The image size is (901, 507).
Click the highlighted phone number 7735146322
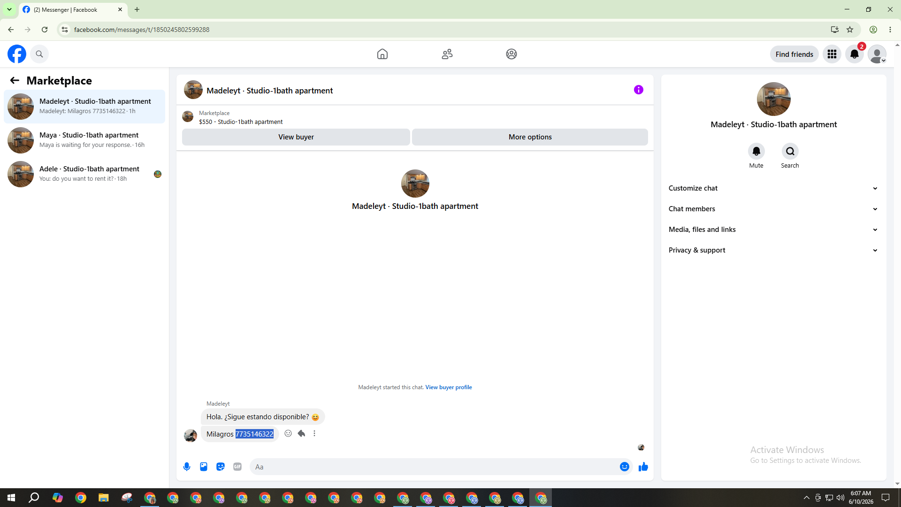pyautogui.click(x=254, y=434)
